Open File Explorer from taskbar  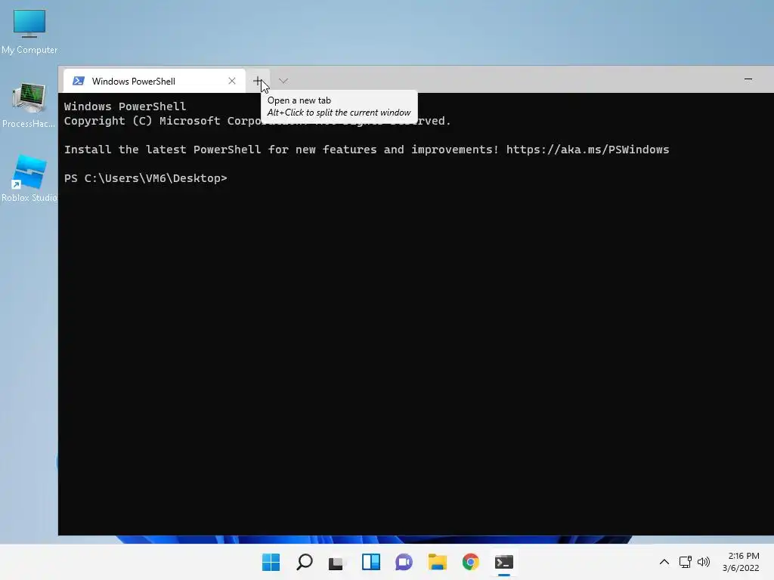coord(438,562)
